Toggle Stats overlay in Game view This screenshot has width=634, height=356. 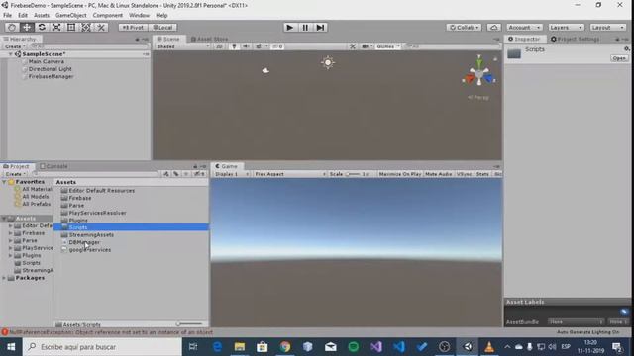pos(482,174)
